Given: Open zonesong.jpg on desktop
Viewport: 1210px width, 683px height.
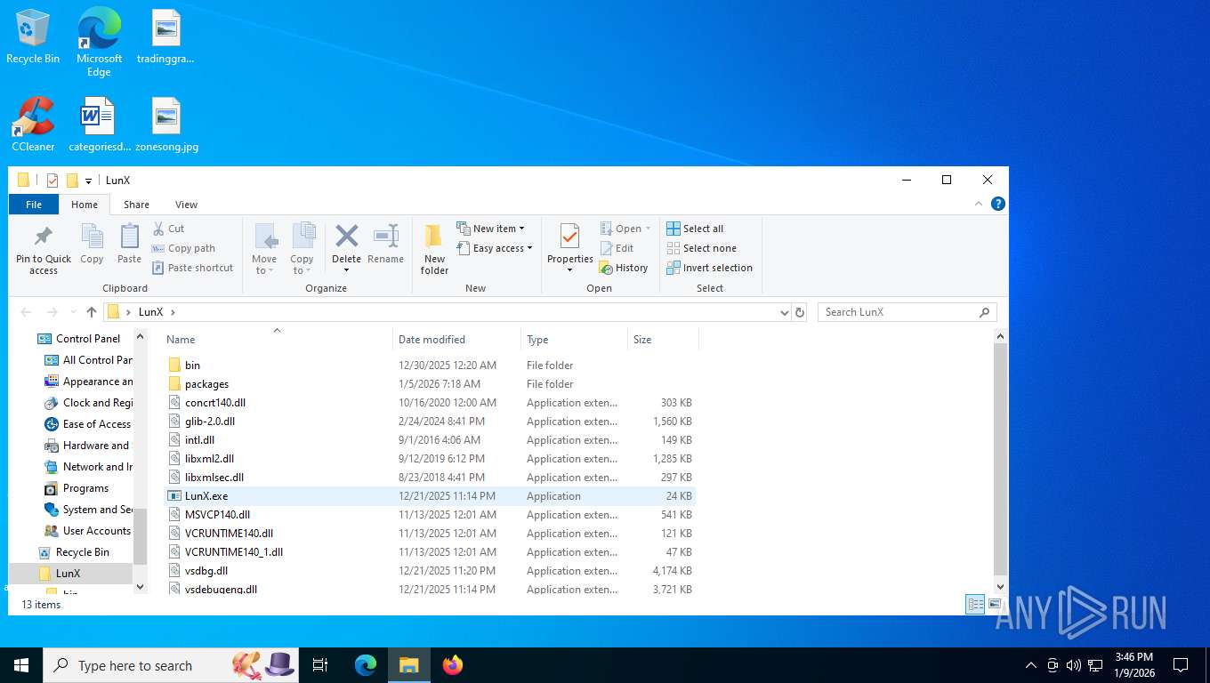Looking at the screenshot, I should coord(166,125).
